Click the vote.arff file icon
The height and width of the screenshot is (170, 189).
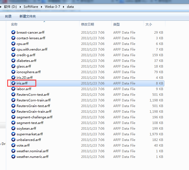pyautogui.click(x=13, y=145)
